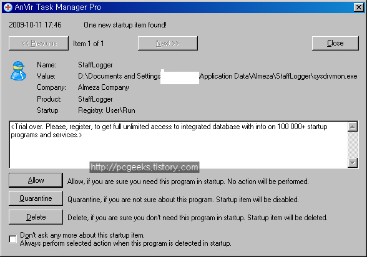Viewport: 367px width, 257px height.
Task: Click the One new startup item found message
Action: (x=125, y=25)
